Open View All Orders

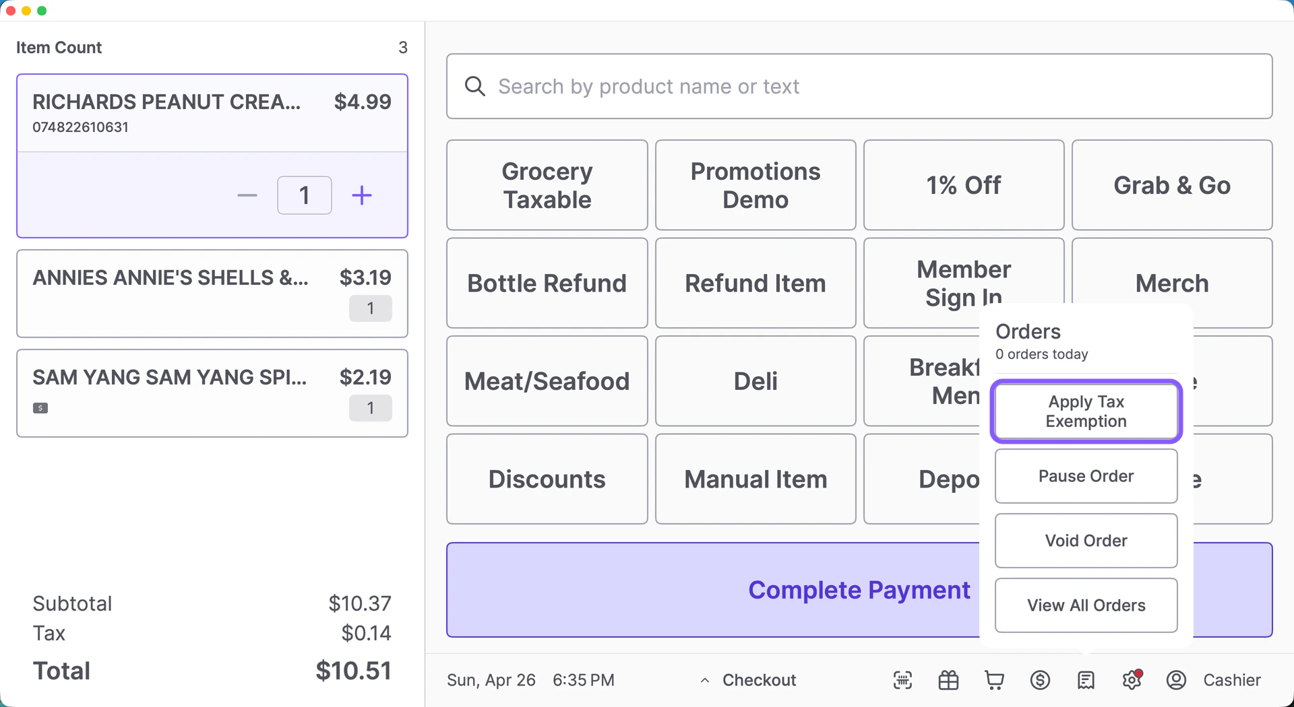(1085, 605)
